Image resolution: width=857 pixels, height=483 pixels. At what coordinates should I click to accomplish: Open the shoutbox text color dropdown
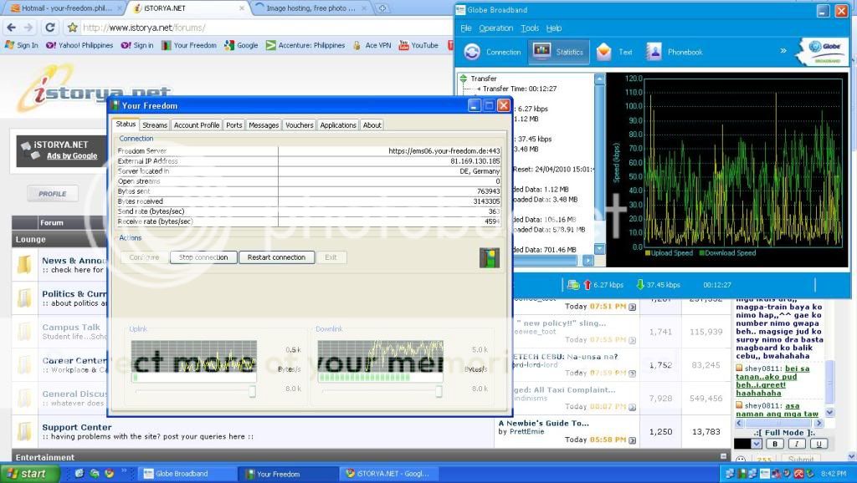pos(757,444)
